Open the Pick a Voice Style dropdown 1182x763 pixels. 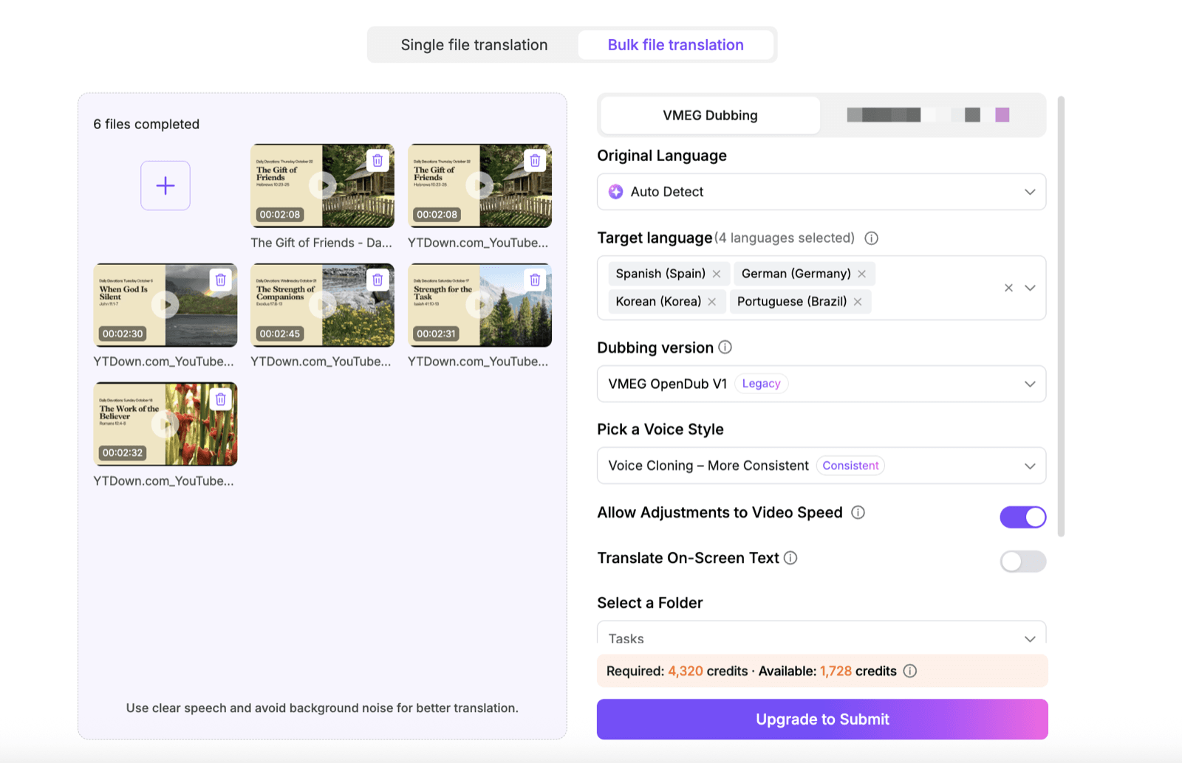pos(821,466)
